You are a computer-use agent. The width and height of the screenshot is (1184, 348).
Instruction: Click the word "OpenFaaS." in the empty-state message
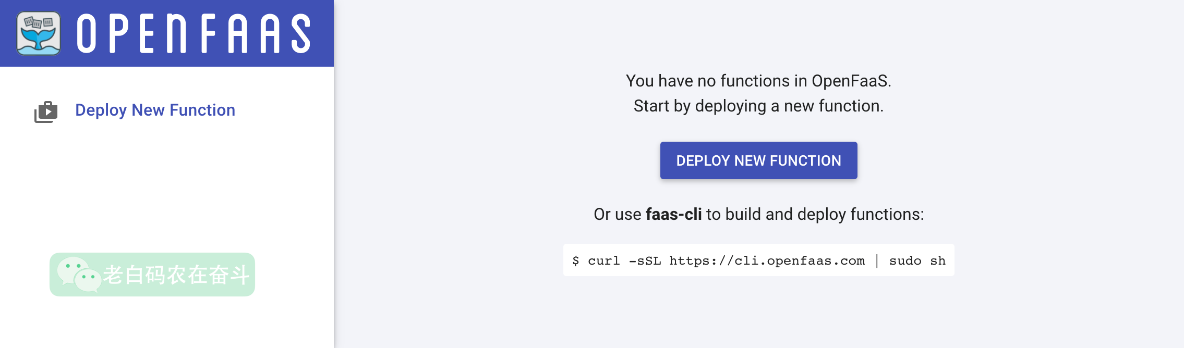[x=851, y=81]
